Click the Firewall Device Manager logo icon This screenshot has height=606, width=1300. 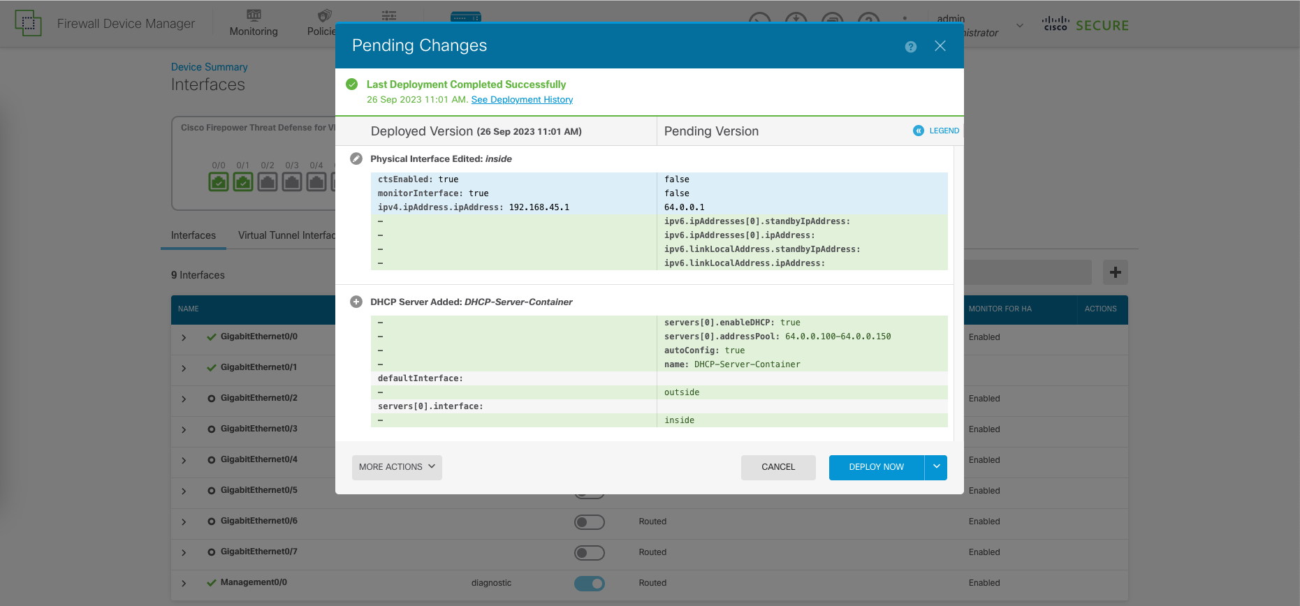click(28, 24)
